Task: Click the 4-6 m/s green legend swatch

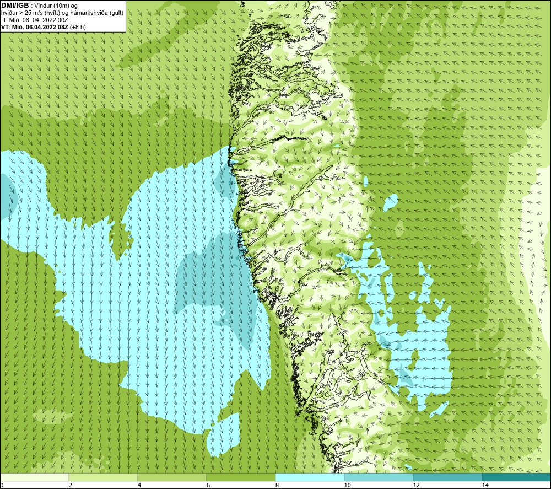Action: 172,477
